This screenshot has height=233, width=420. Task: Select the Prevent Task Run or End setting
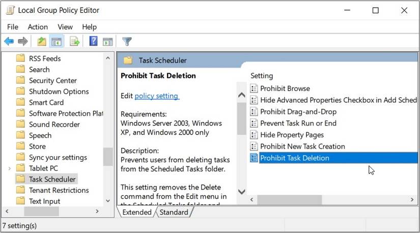point(298,123)
